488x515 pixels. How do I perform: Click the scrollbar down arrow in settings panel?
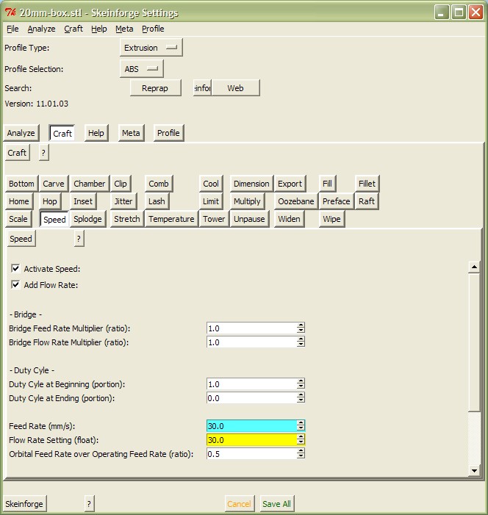click(474, 471)
